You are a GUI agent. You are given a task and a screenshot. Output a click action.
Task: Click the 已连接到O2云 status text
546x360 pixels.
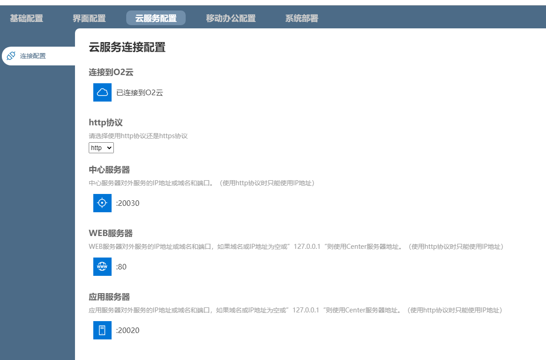coord(140,92)
